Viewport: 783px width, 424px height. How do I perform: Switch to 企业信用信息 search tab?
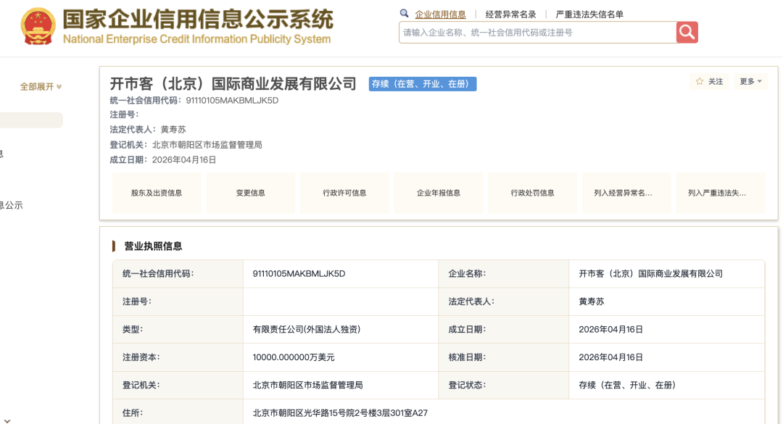click(x=440, y=14)
